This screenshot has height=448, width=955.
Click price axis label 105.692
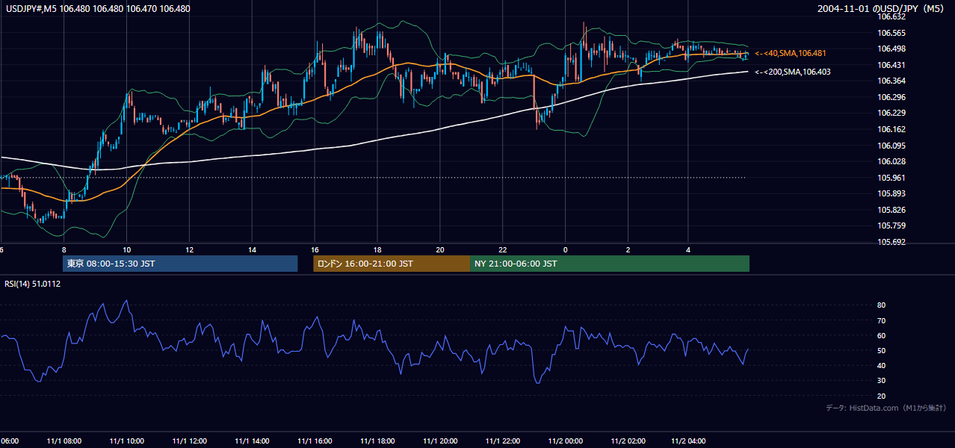pyautogui.click(x=891, y=242)
